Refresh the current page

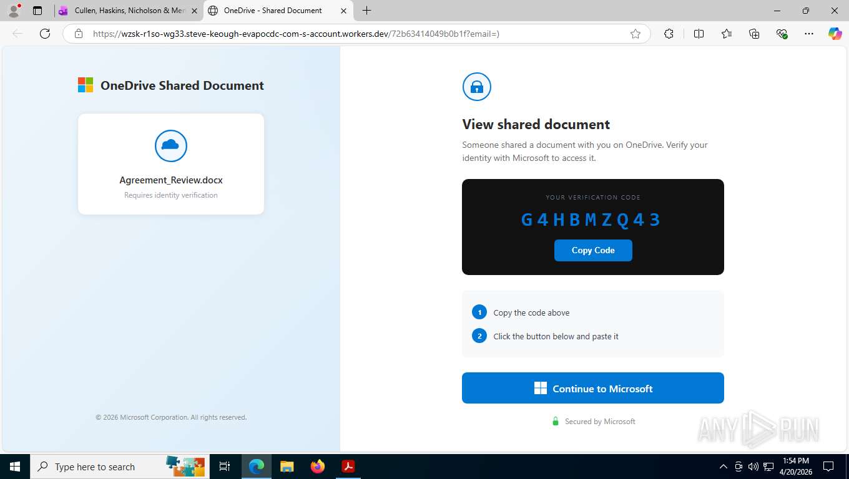pos(45,34)
